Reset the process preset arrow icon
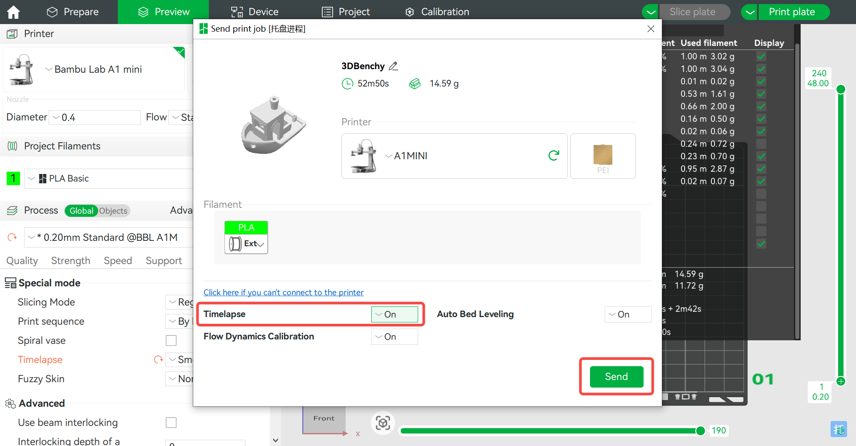Image resolution: width=856 pixels, height=446 pixels. [12, 237]
